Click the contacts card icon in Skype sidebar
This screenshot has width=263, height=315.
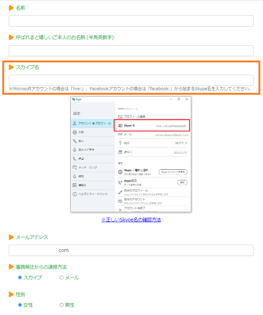(74, 185)
